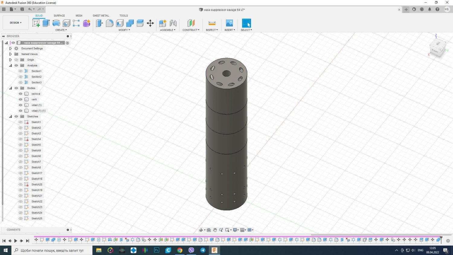Select the Section3 tree item
Screen dimensions: 453x255
[36, 82]
